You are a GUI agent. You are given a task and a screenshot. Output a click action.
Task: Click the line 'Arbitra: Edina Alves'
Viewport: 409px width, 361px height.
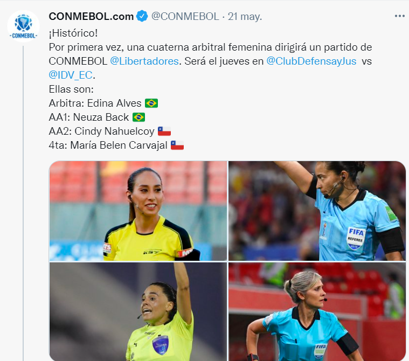click(x=95, y=103)
